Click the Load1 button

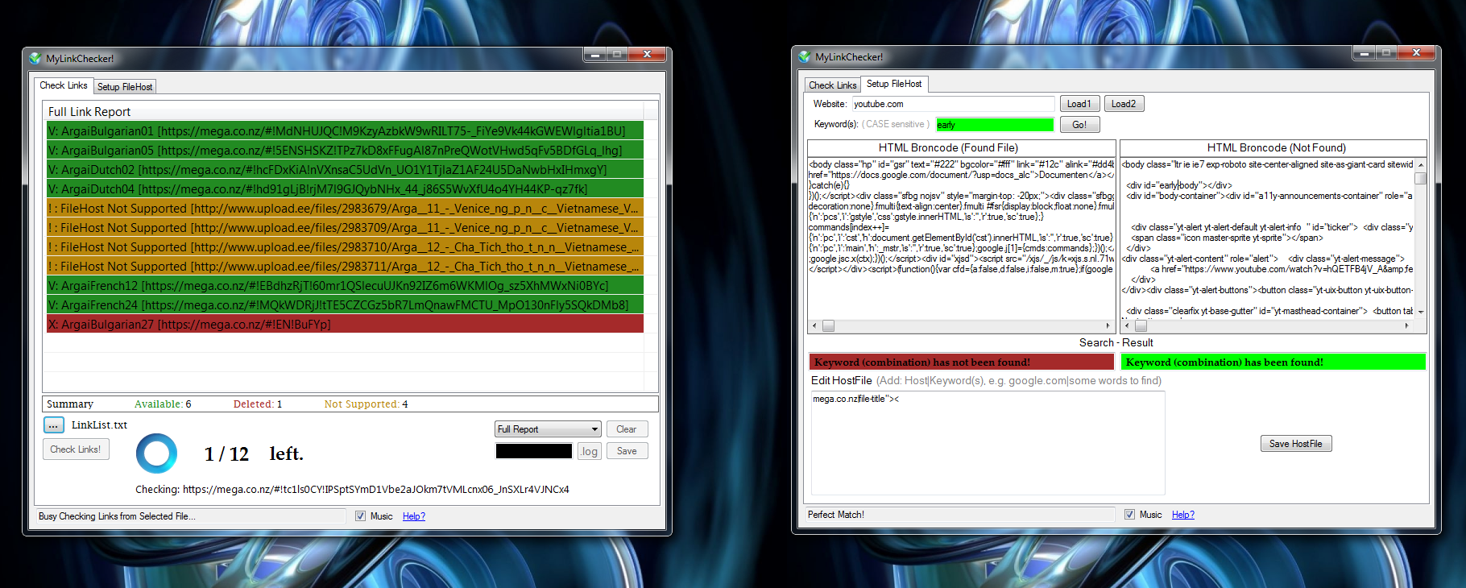1079,104
